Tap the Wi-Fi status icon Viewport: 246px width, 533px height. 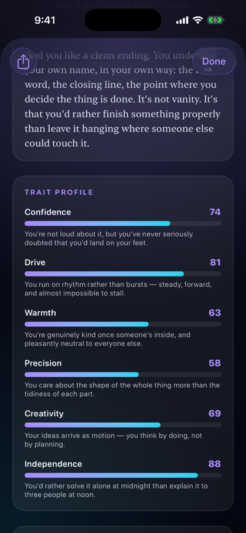coord(198,20)
